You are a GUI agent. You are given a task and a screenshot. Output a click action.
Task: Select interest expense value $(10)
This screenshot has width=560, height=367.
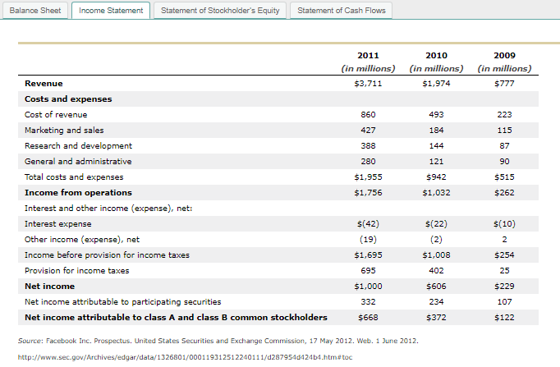[504, 224]
